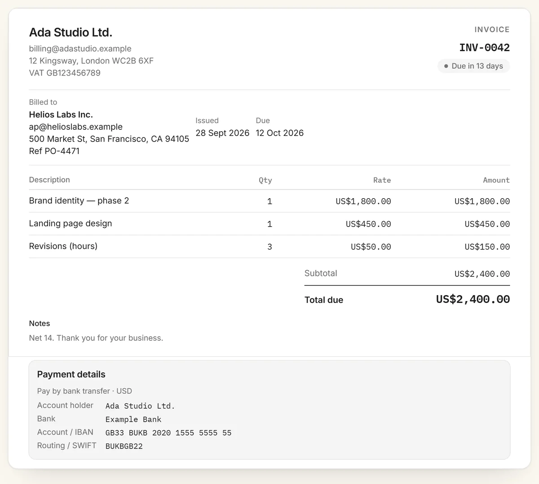Click the 'Brand identity — phase 2' line item
This screenshot has height=484, width=539.
click(x=79, y=201)
